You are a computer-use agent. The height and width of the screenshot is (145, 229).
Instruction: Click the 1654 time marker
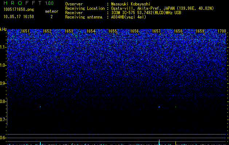coord(91,31)
